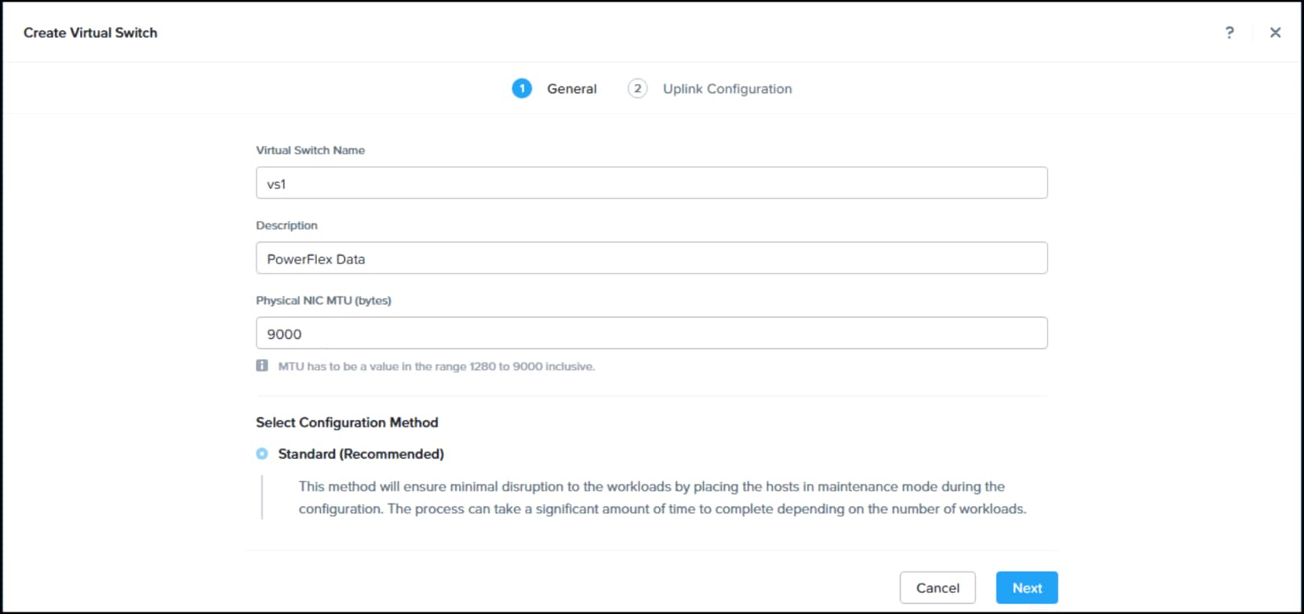This screenshot has width=1304, height=614.
Task: Click the Standard method description paragraph
Action: tap(662, 497)
